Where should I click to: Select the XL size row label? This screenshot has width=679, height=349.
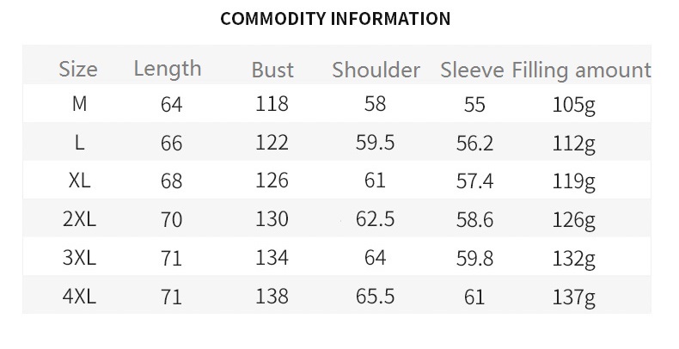[x=79, y=181]
